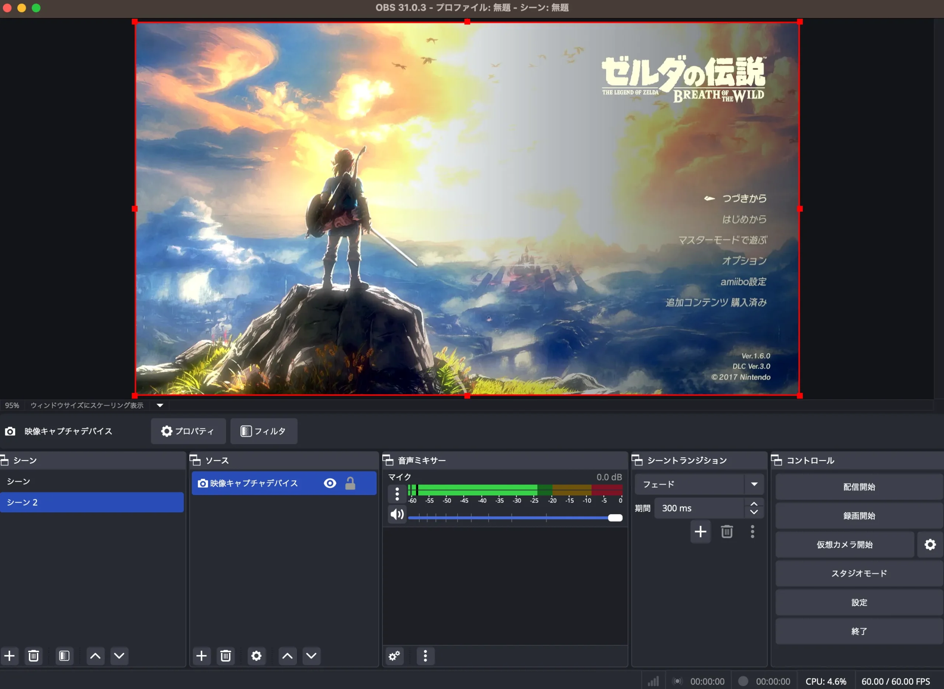The width and height of the screenshot is (944, 689).
Task: Open preview scaling dropdown arrow
Action: click(x=160, y=405)
